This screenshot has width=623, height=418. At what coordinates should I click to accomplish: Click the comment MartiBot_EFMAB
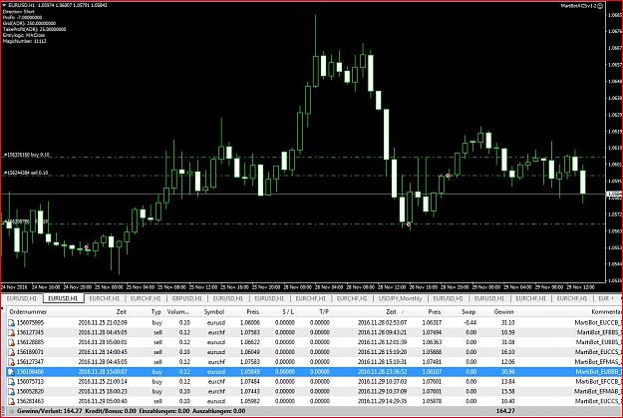pos(598,392)
